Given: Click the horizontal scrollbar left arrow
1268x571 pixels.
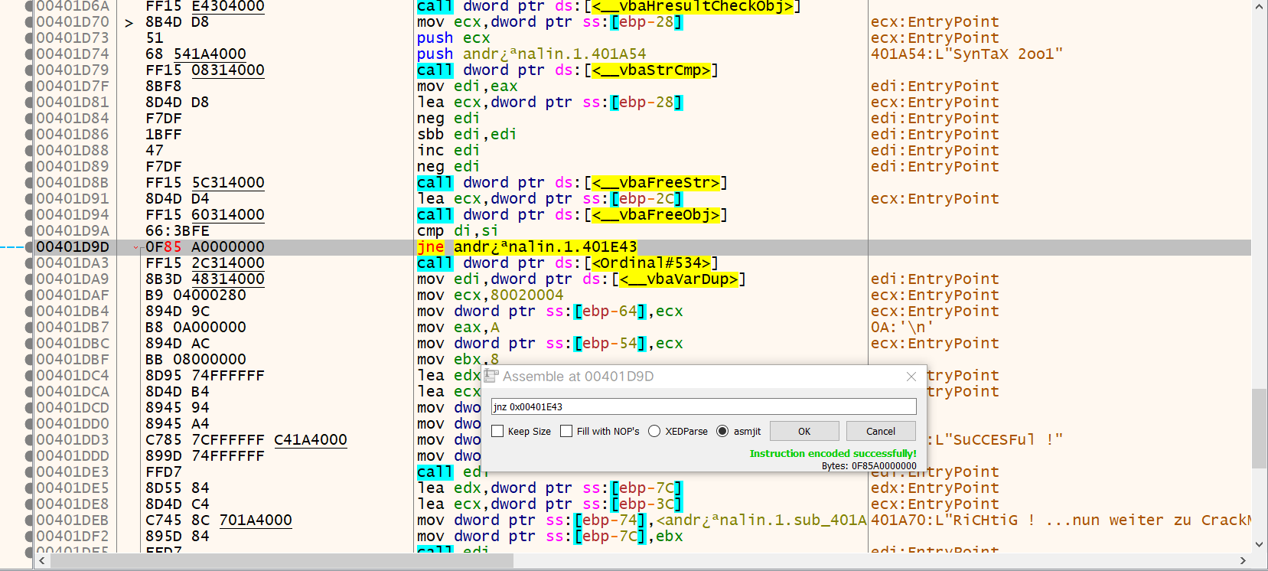Looking at the screenshot, I should [x=42, y=561].
